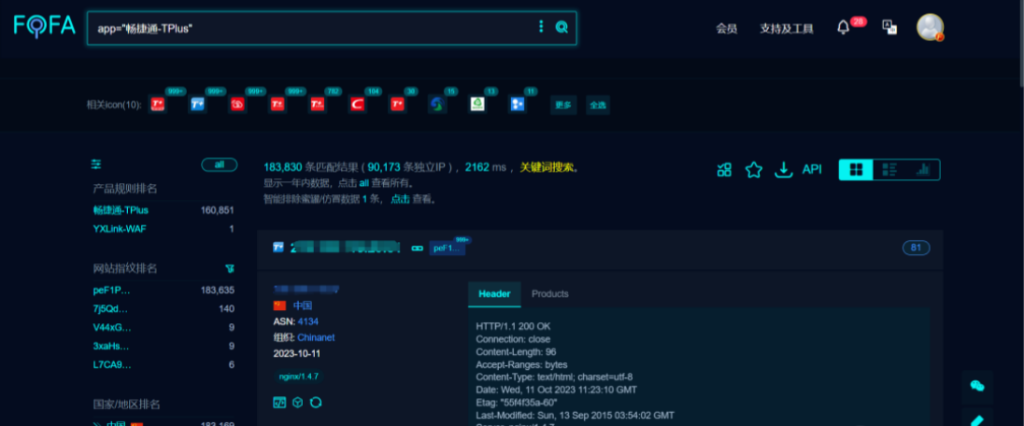Click the T+ favicon in result header

(278, 248)
